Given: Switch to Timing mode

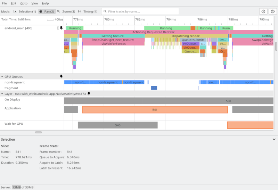Looking at the screenshot, I should (88, 11).
